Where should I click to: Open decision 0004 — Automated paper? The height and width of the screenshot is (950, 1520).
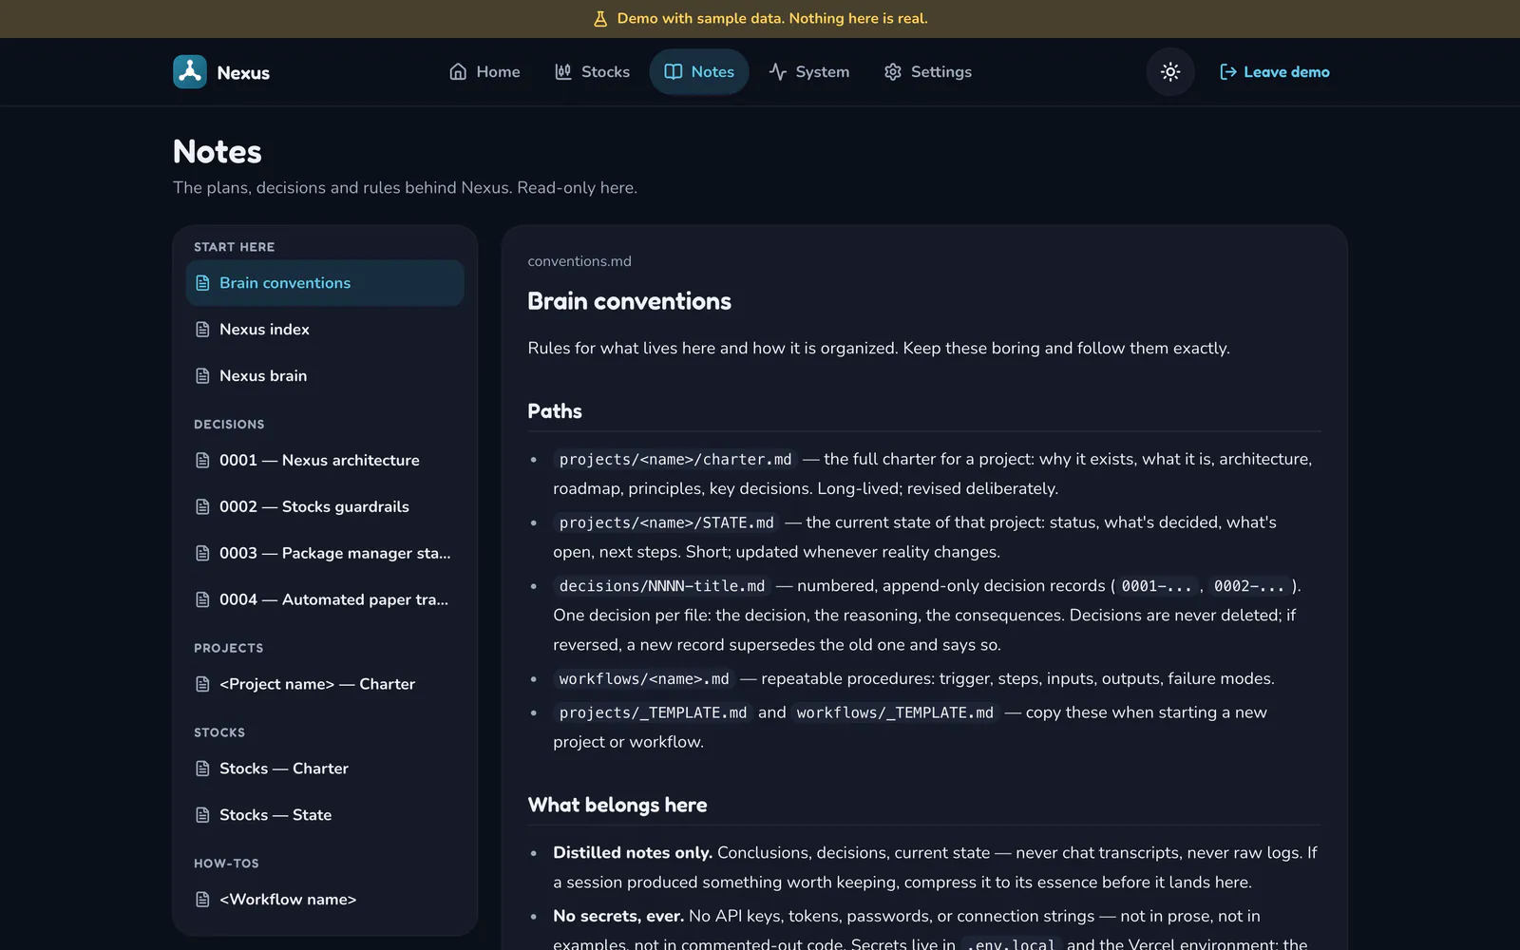325,600
